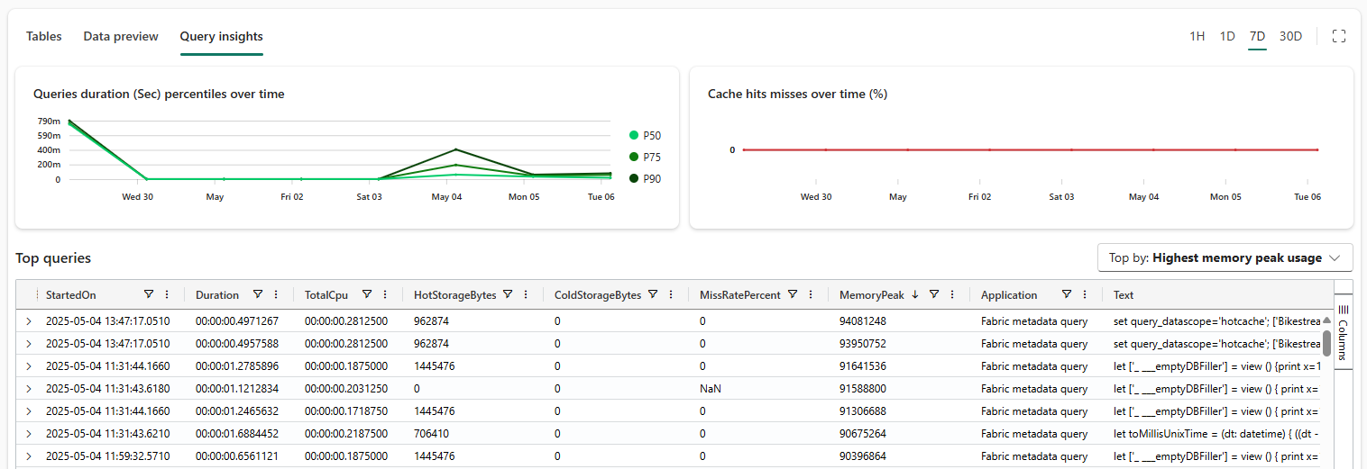This screenshot has height=469, width=1367.
Task: Expand the first query row at 13:47:17
Action: pyautogui.click(x=28, y=321)
